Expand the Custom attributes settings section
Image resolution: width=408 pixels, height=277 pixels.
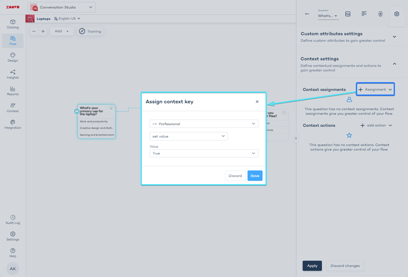point(394,36)
